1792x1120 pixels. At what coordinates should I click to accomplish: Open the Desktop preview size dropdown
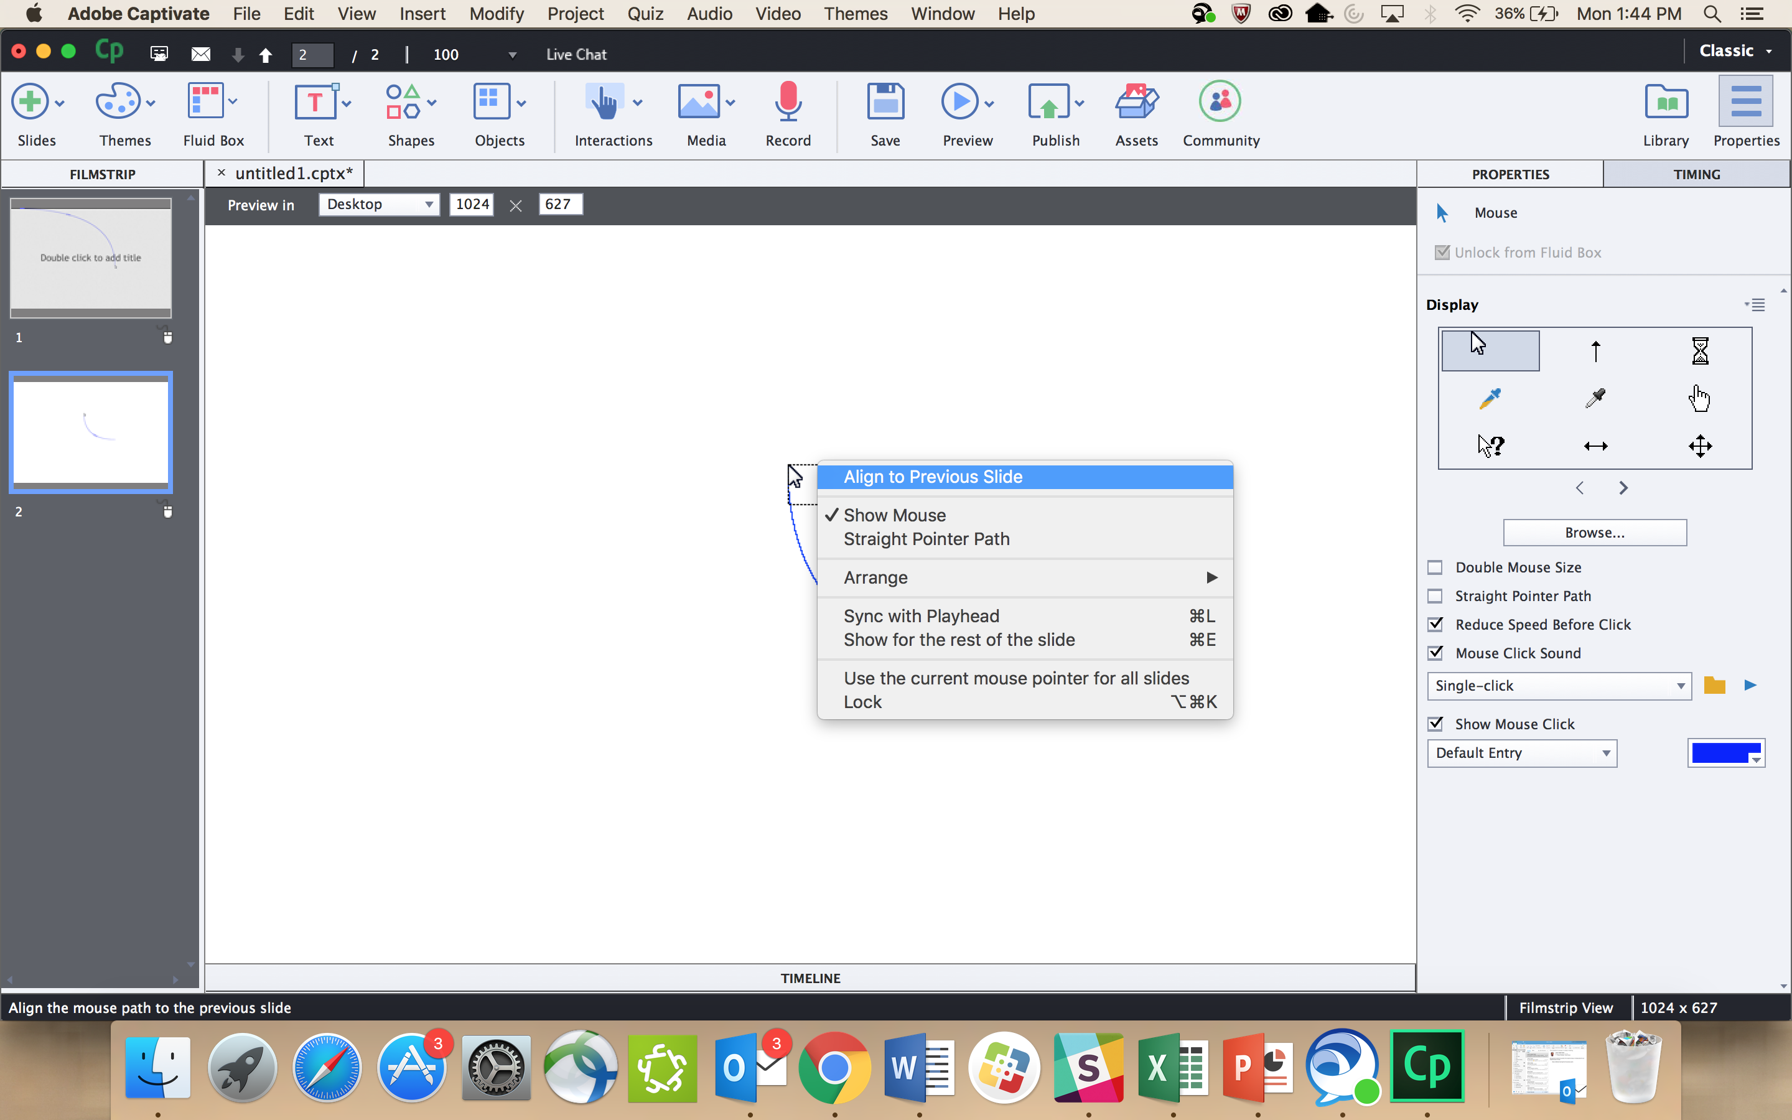pos(379,203)
